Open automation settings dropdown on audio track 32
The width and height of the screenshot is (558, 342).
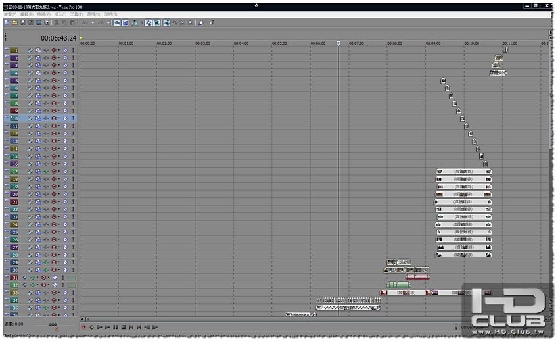point(49,285)
